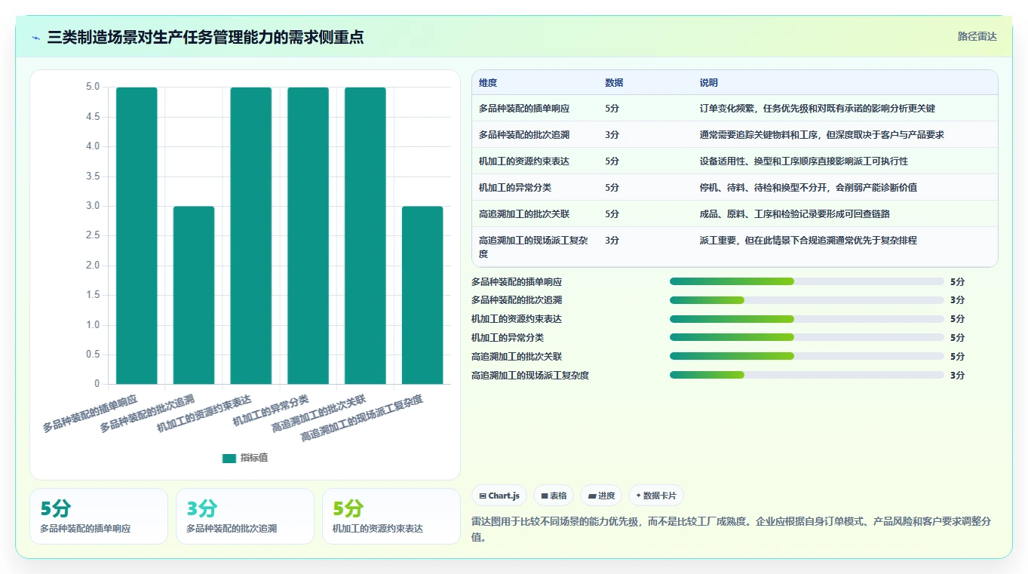Click the chart bar for 机加工的资源约束表达

pyautogui.click(x=251, y=235)
